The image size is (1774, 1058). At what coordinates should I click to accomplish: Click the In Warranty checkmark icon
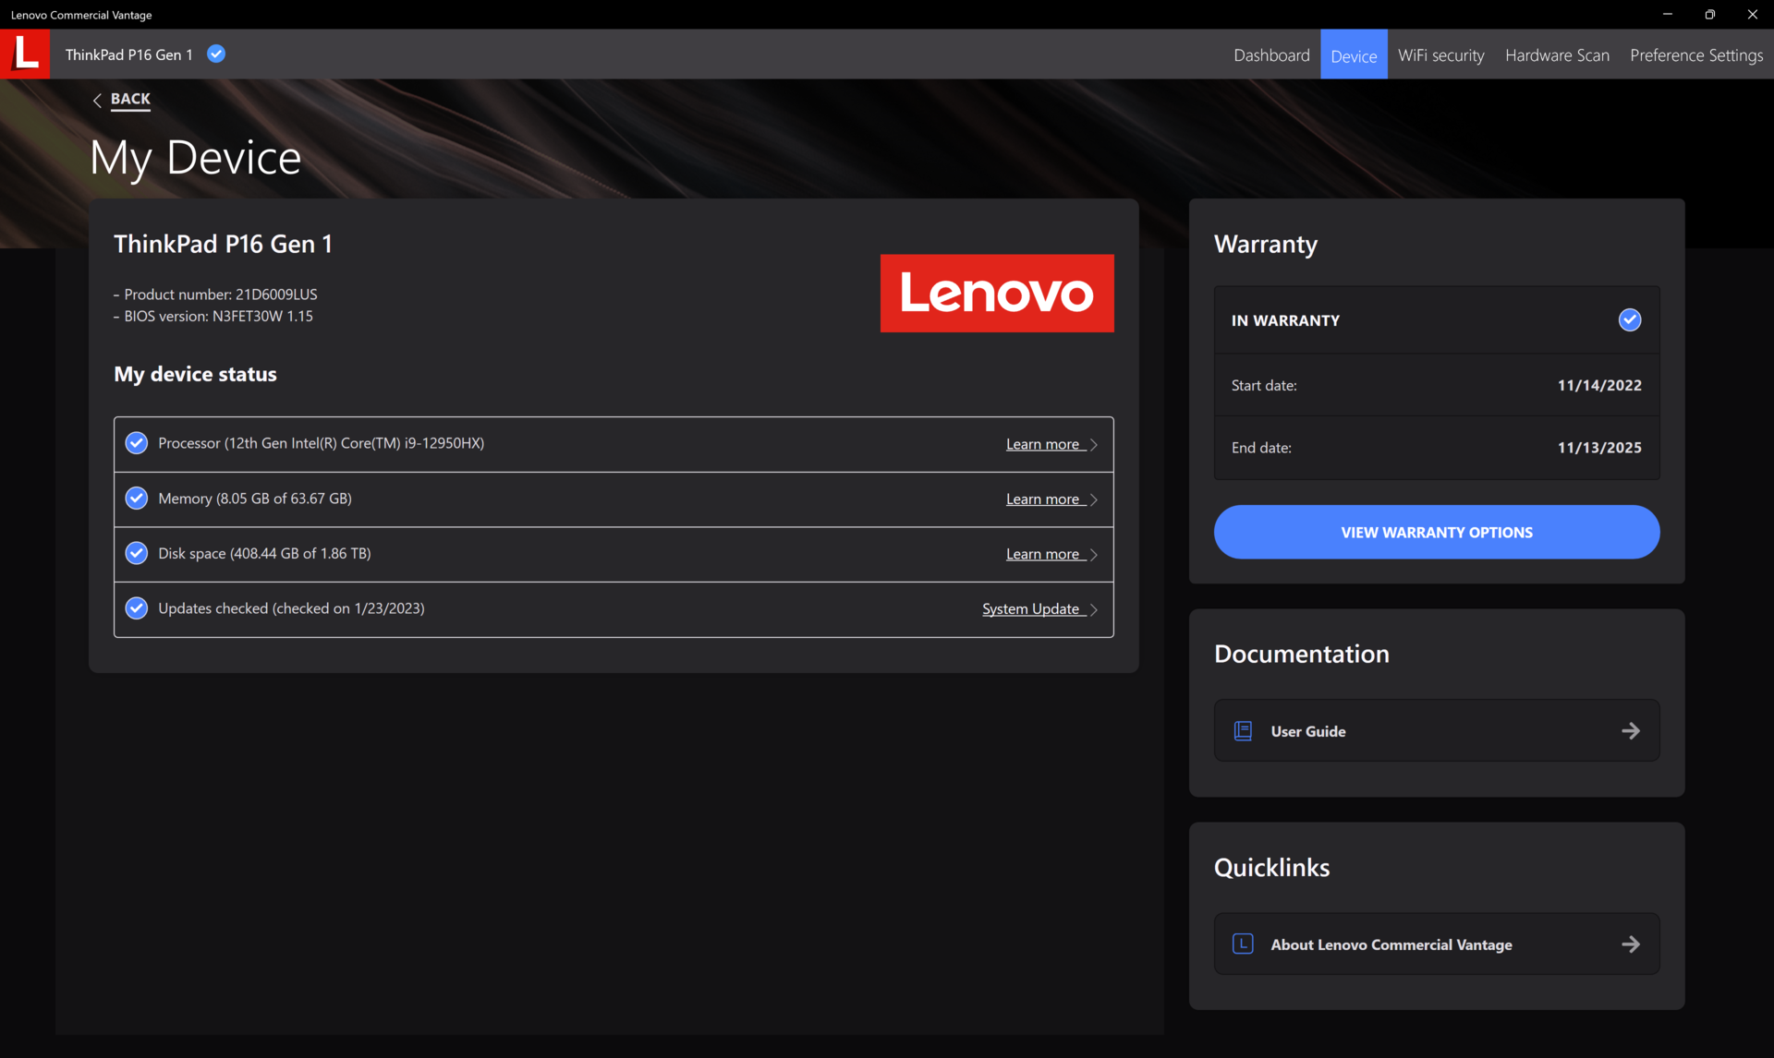pos(1630,320)
